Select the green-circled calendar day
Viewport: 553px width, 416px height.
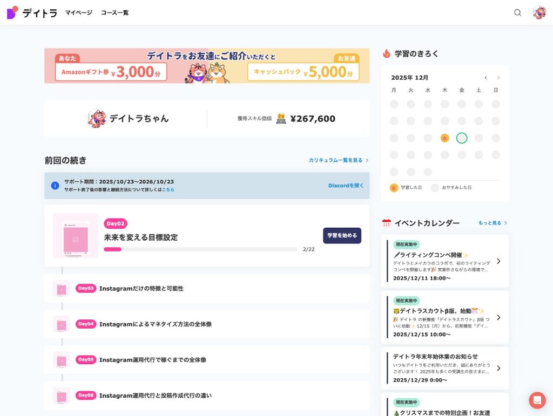coord(461,138)
